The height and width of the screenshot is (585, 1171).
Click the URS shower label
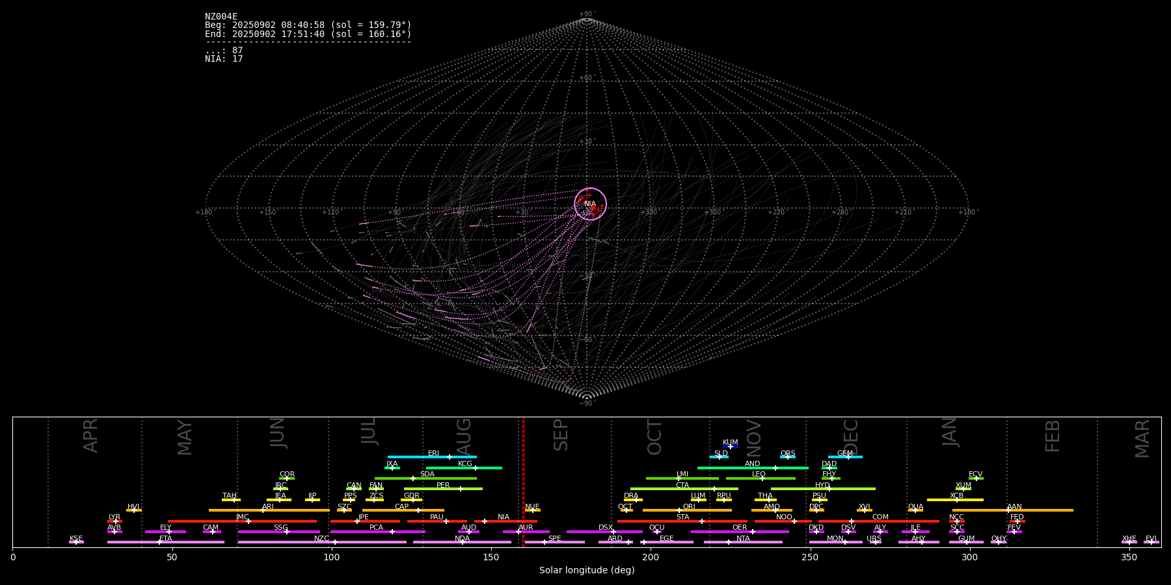pyautogui.click(x=874, y=539)
